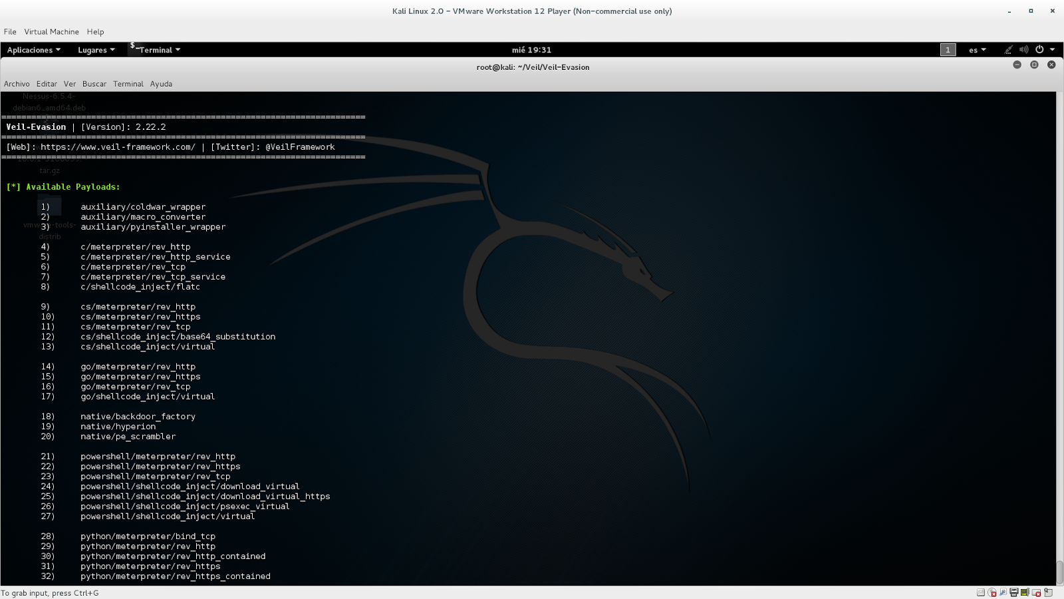1064x599 pixels.
Task: Open the Virtual Machine menu
Action: pyautogui.click(x=52, y=32)
